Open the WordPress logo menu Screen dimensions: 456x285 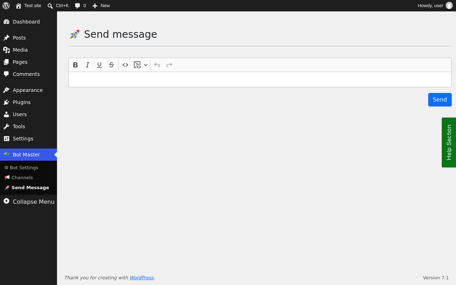point(6,6)
